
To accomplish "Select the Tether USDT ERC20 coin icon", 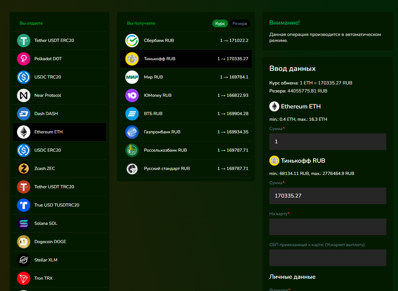I will pyautogui.click(x=24, y=41).
